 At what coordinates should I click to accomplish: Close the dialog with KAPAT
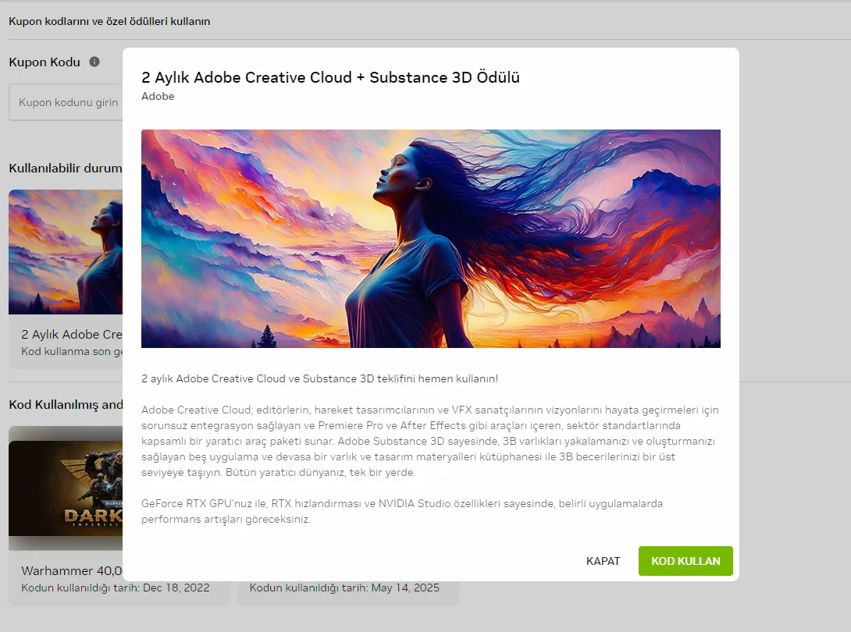coord(603,561)
